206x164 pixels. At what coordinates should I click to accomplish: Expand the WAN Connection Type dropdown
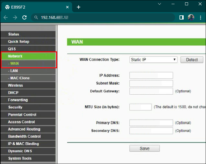pos(153,60)
